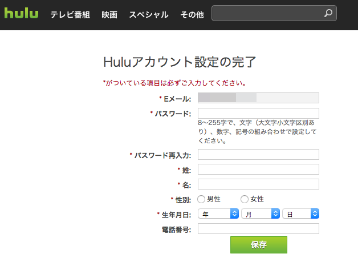The image size is (358, 266).
Task: Click the パスワード再入力 field
Action: 258,155
